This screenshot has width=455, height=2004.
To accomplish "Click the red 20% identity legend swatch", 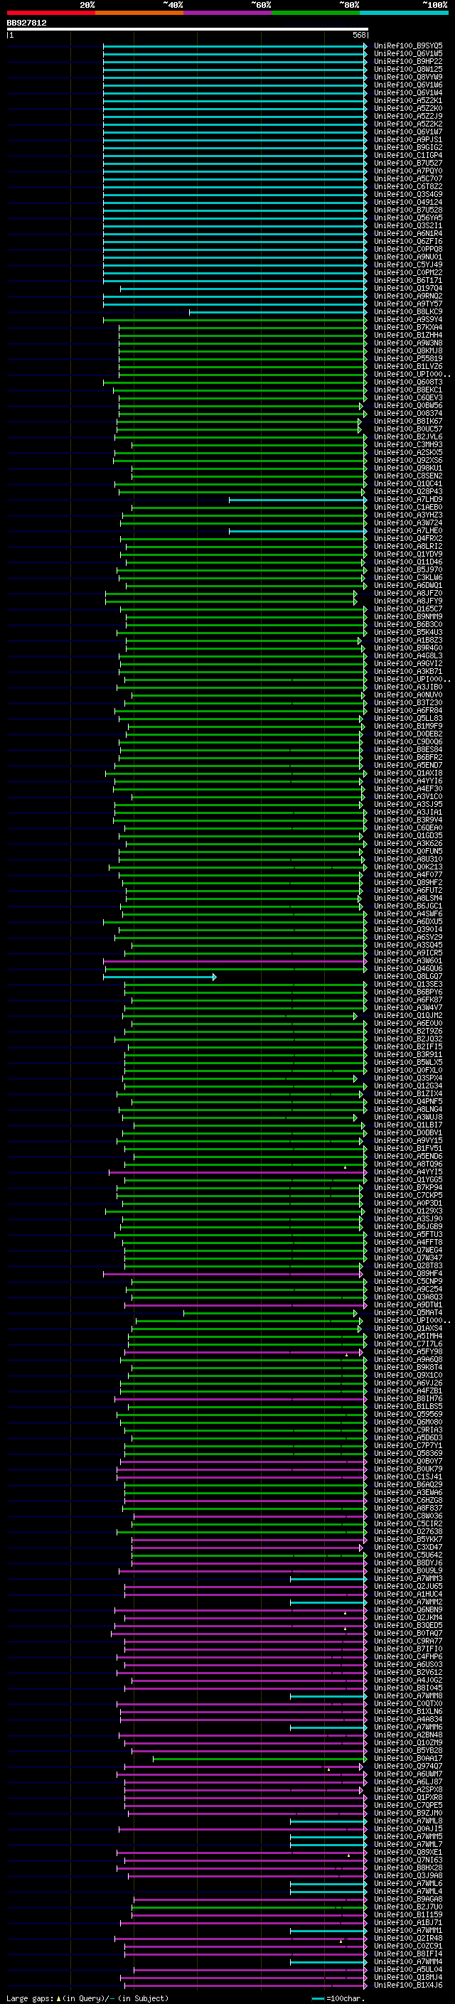I will (x=50, y=14).
